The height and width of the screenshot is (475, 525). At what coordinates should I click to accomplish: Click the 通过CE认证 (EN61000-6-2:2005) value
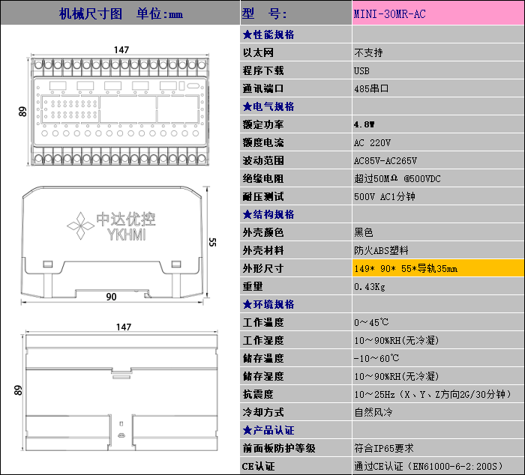tap(429, 466)
